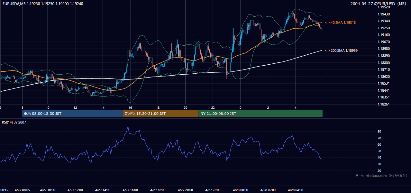Click hour label 12 under the price chart
This screenshot has height=193, width=411.
75,107
